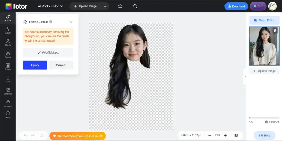This screenshot has width=282, height=141.
Task: Click the top Upload Image button
Action: tap(85, 6)
